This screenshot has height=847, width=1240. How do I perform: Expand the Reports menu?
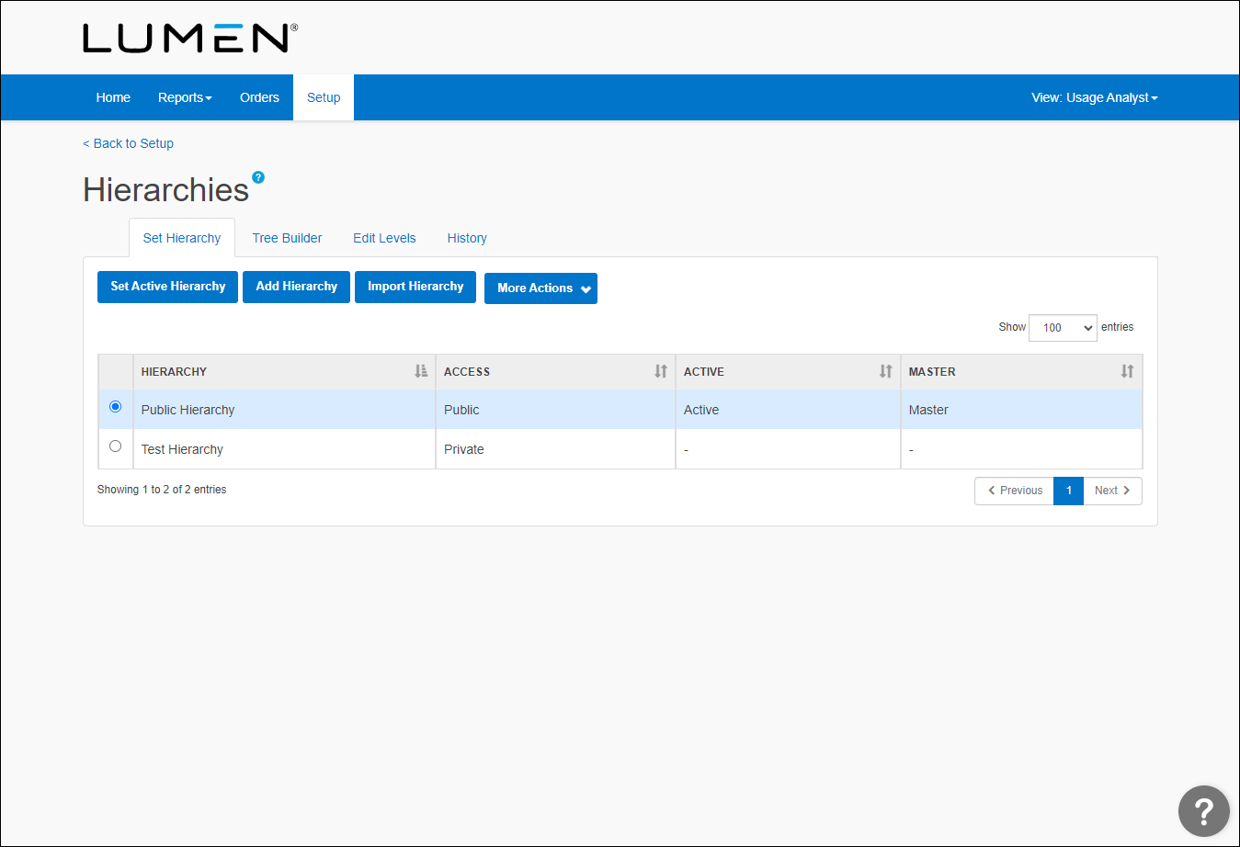pyautogui.click(x=184, y=97)
